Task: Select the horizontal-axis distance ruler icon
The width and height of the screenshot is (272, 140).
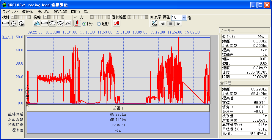Action: coord(6,23)
